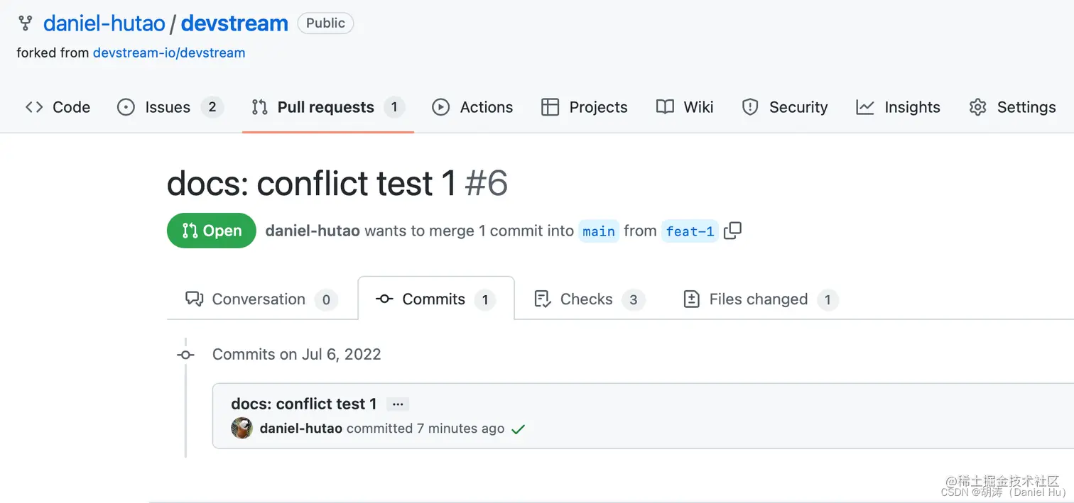The height and width of the screenshot is (503, 1074).
Task: Open the Files changed tab
Action: pos(758,299)
